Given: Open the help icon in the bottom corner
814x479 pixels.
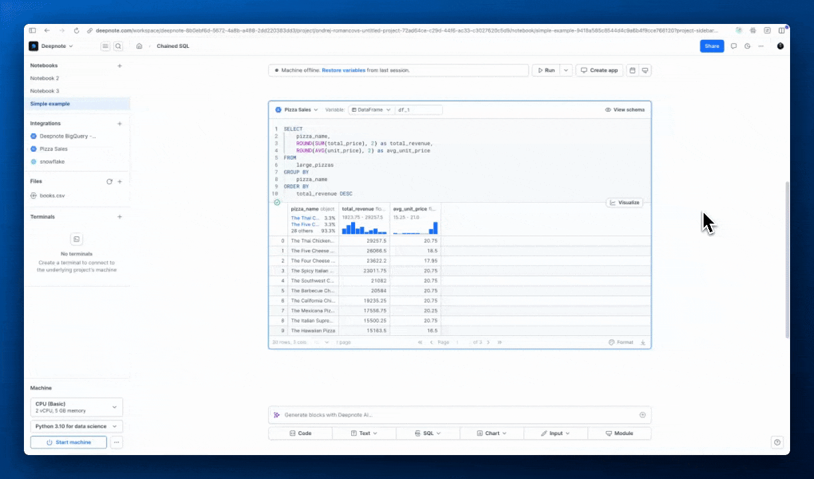Looking at the screenshot, I should click(777, 442).
